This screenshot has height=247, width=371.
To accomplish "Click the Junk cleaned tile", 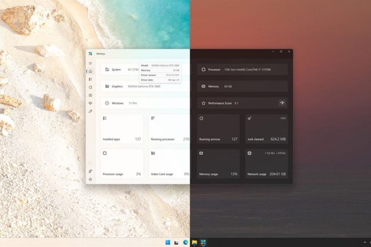I will [x=266, y=129].
